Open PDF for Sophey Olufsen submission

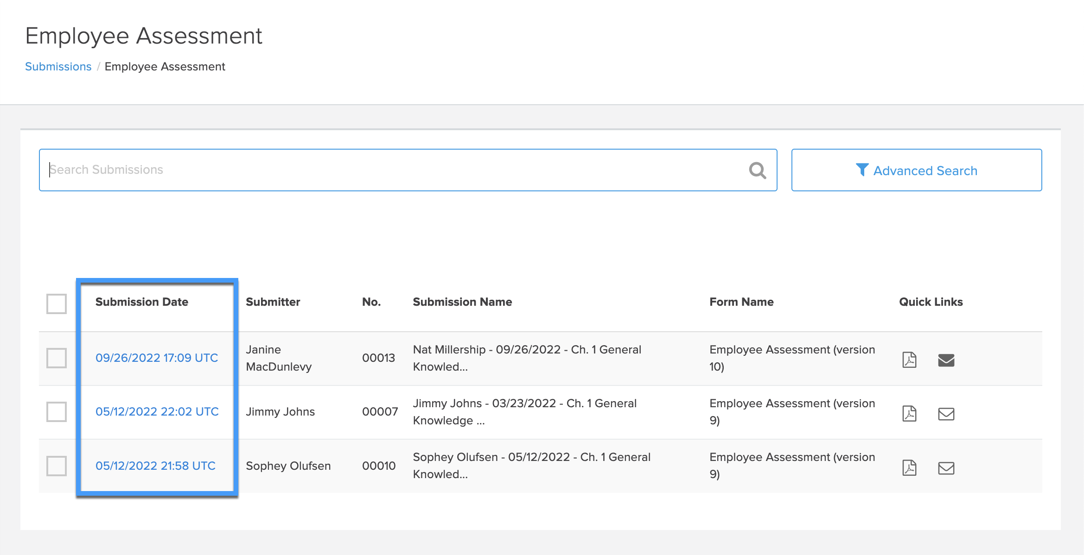click(x=909, y=467)
